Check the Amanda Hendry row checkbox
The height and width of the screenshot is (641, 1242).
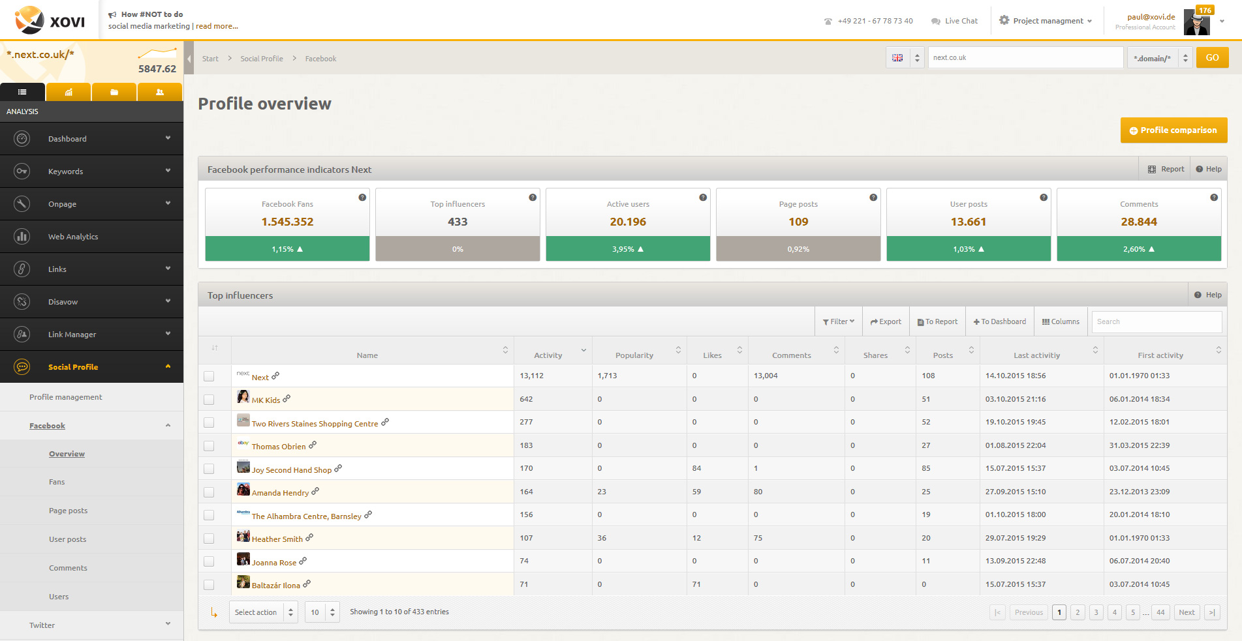coord(209,492)
